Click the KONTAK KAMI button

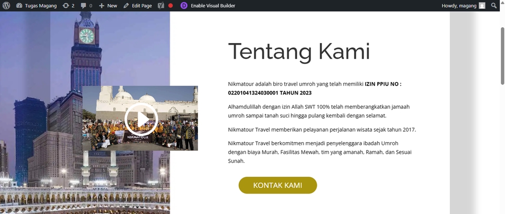pos(278,185)
